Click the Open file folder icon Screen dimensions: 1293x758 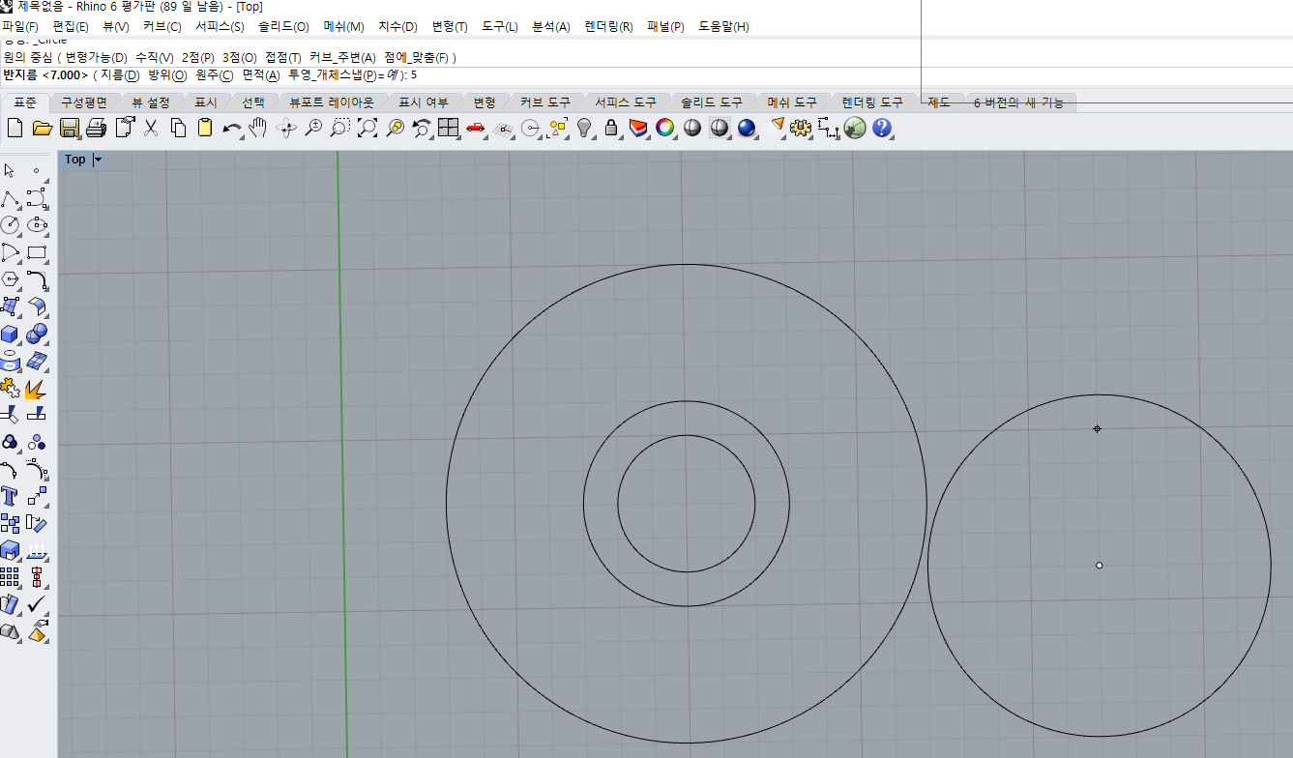tap(42, 128)
